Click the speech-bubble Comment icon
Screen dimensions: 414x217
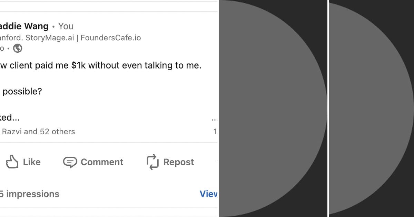coord(70,162)
